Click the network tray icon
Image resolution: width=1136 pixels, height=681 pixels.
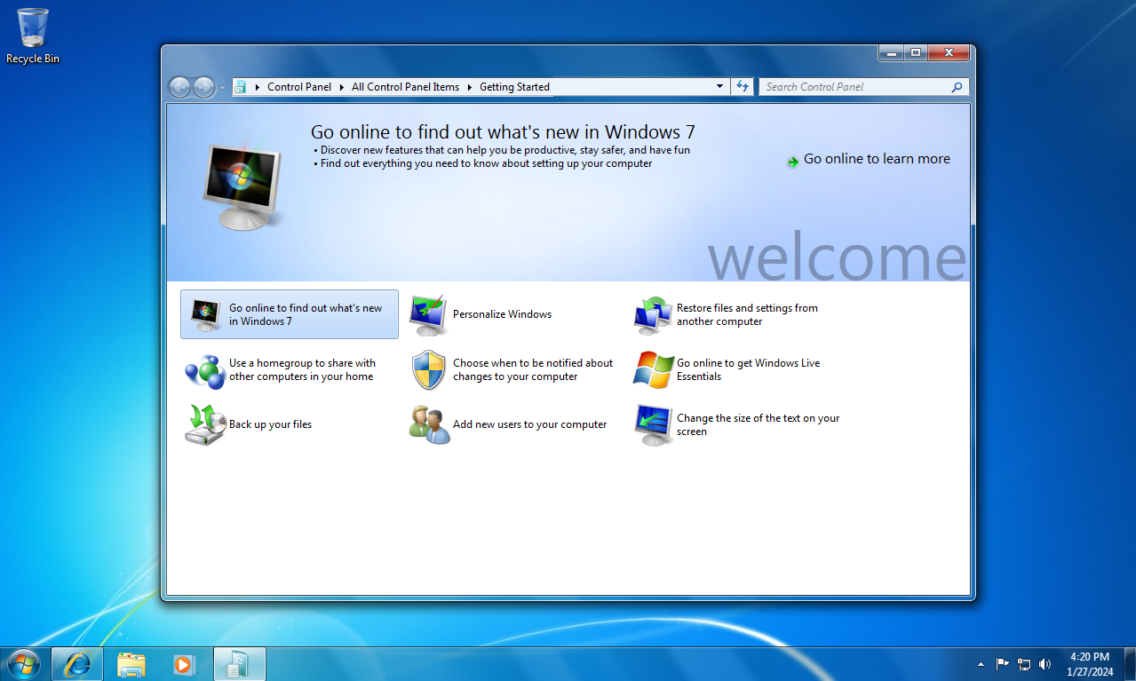[x=1024, y=663]
